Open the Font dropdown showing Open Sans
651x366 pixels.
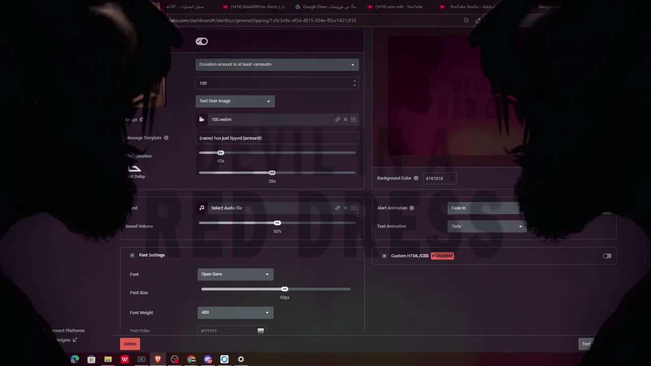(x=235, y=274)
